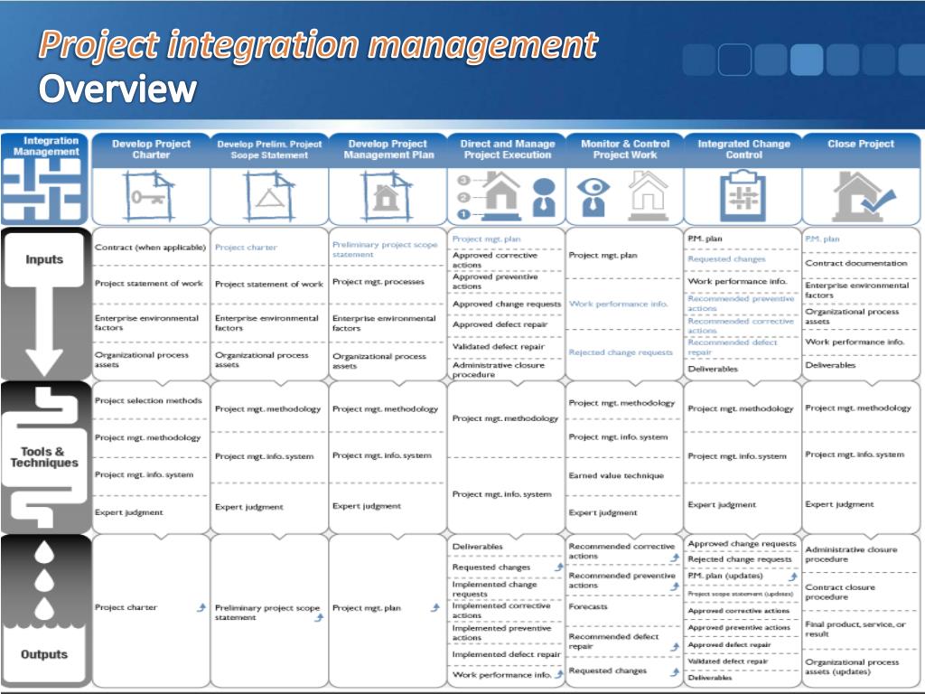Viewport: 925px width, 694px height.
Task: Select the Develop Prelim. Project Scope Statement header
Action: [x=269, y=149]
